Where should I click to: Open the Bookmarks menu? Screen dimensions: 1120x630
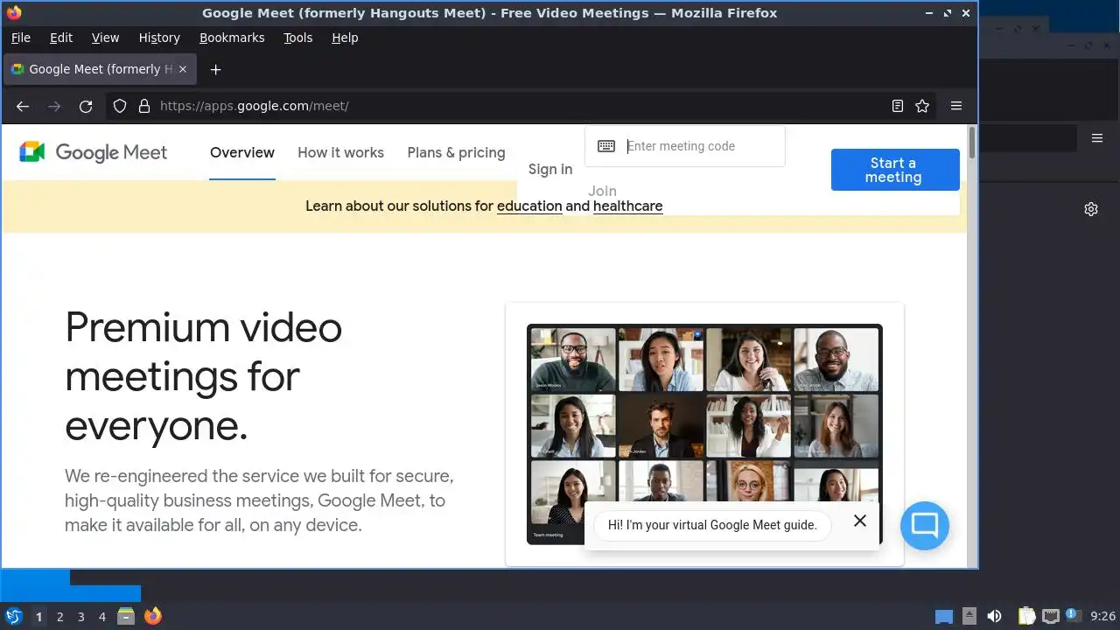(232, 38)
